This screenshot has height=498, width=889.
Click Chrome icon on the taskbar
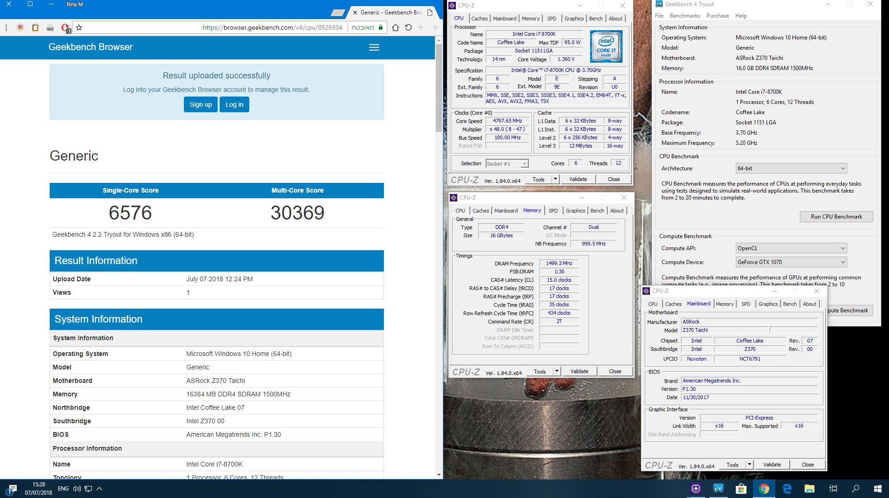764,488
